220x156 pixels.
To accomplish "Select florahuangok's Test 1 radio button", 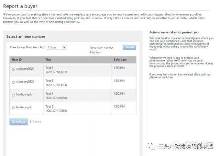I will point(13,95).
